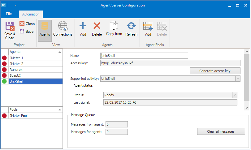Image resolution: width=251 pixels, height=150 pixels.
Task: Select the Automation ribbon tab
Action: 31,14
